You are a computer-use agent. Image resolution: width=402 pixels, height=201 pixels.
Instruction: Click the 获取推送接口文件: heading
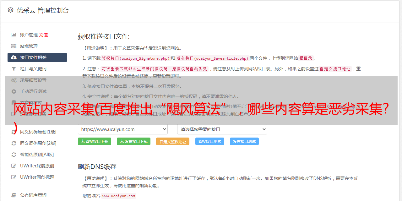click(104, 36)
